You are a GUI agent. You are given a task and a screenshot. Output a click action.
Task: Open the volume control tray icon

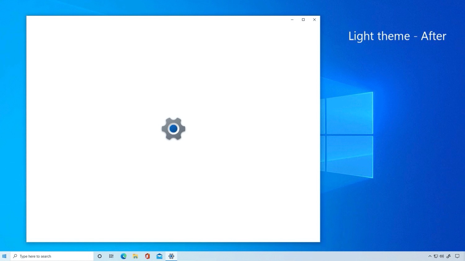click(442, 256)
